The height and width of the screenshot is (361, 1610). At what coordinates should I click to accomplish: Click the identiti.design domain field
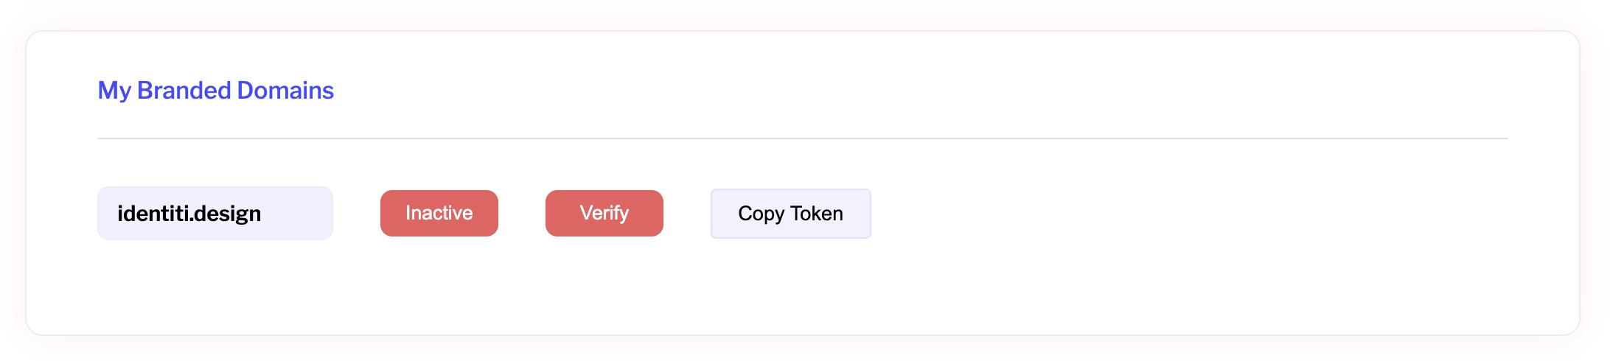coord(215,213)
